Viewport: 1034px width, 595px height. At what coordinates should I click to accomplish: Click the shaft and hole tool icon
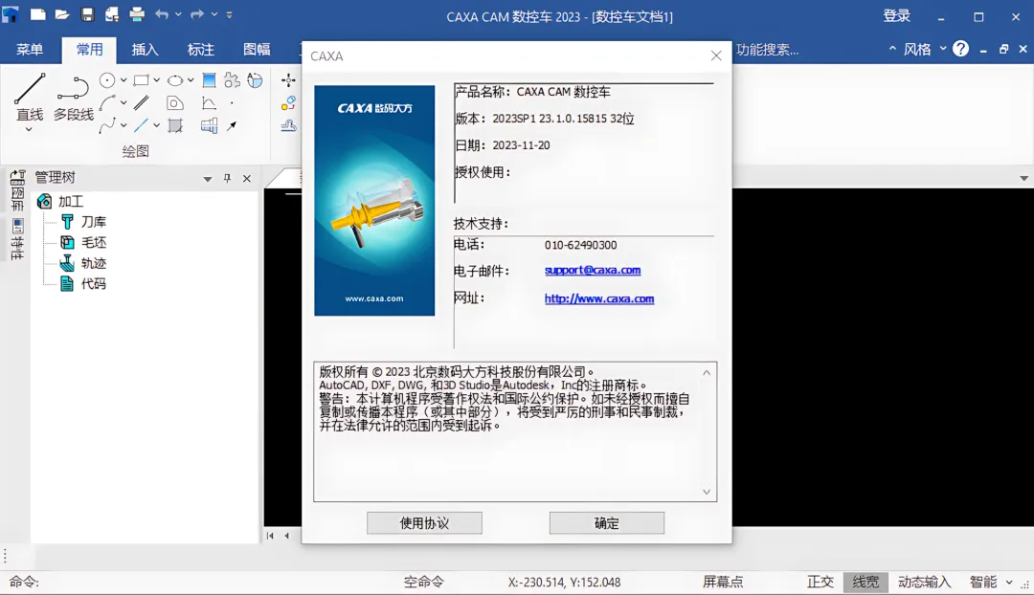click(x=209, y=125)
